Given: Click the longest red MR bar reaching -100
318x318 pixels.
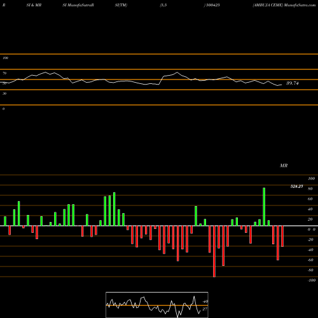Looking at the screenshot, I should point(214,251).
